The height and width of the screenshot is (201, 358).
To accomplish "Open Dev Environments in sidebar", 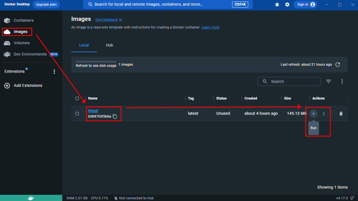I will 31,54.
